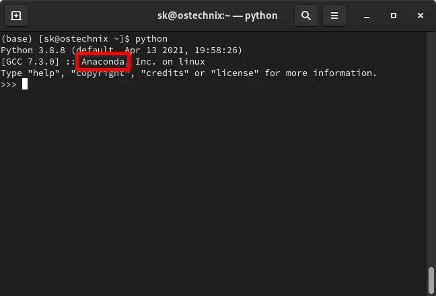Click the 19:58:26 build time
This screenshot has width=436, height=296.
click(216, 50)
